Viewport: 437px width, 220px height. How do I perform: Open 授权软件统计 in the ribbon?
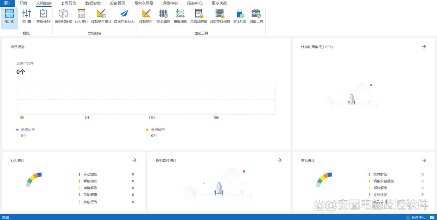(101, 16)
